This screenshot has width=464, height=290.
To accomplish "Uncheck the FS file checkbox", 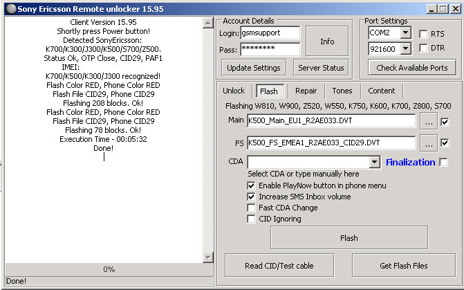I will [445, 143].
